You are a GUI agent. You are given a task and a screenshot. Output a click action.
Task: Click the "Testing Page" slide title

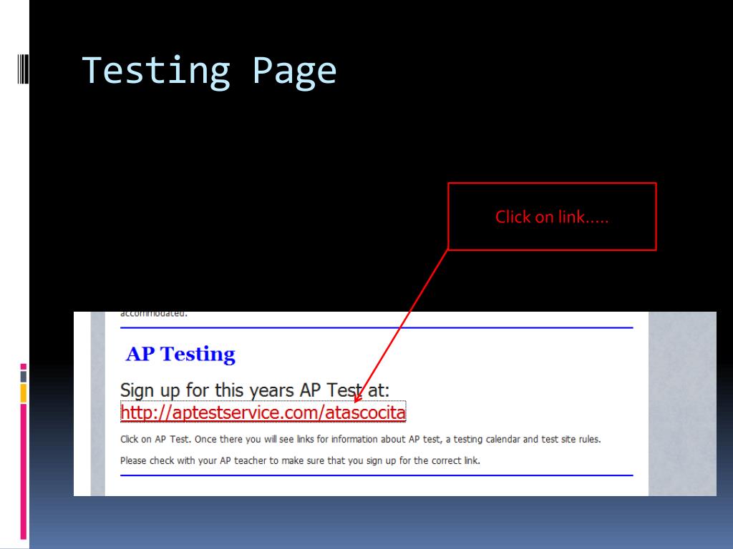click(209, 71)
